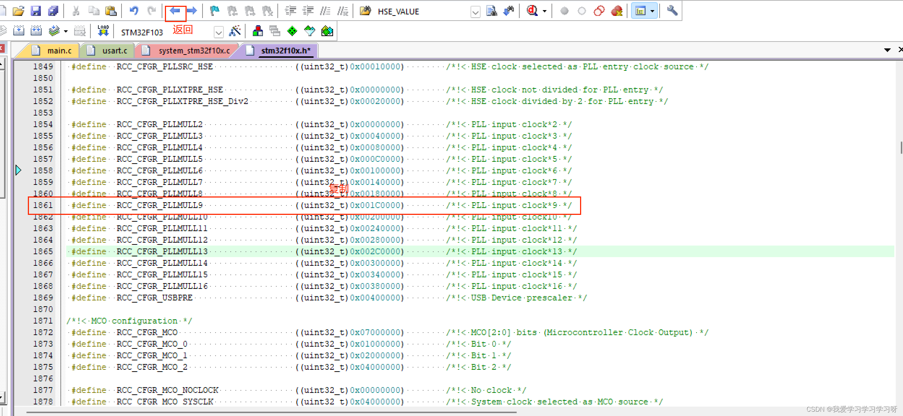Switch to the main.c tab
Screen dimensions: 903x416
(x=59, y=51)
